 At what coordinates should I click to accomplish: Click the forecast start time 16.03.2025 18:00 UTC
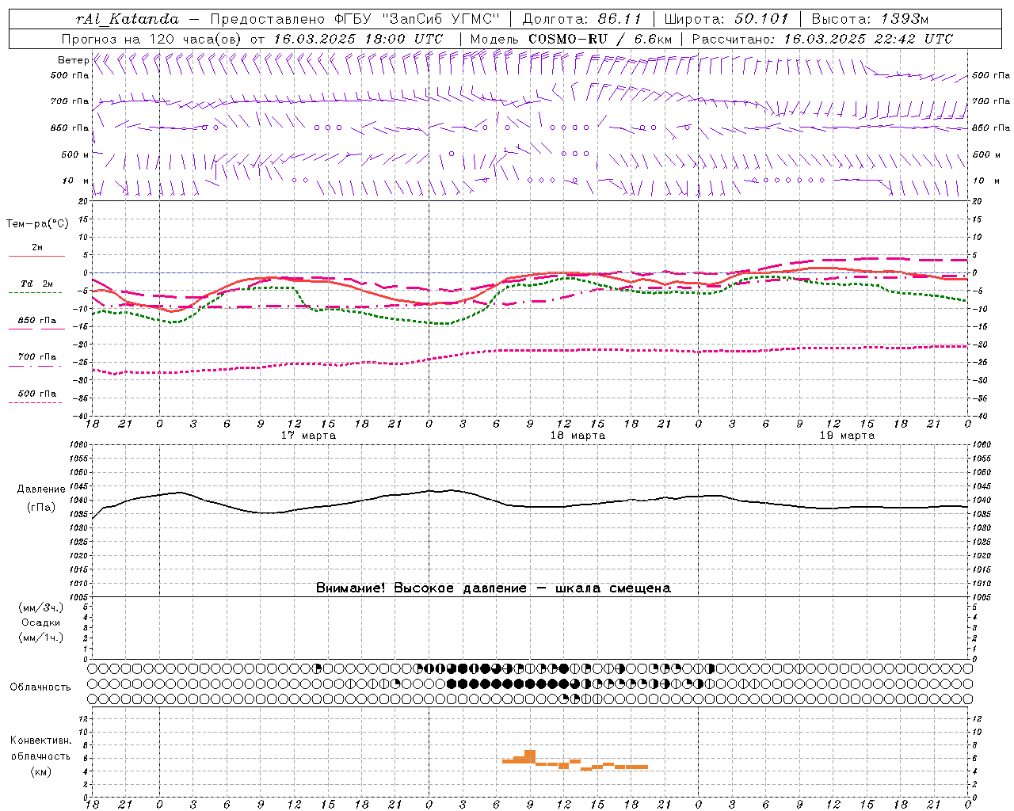click(358, 39)
